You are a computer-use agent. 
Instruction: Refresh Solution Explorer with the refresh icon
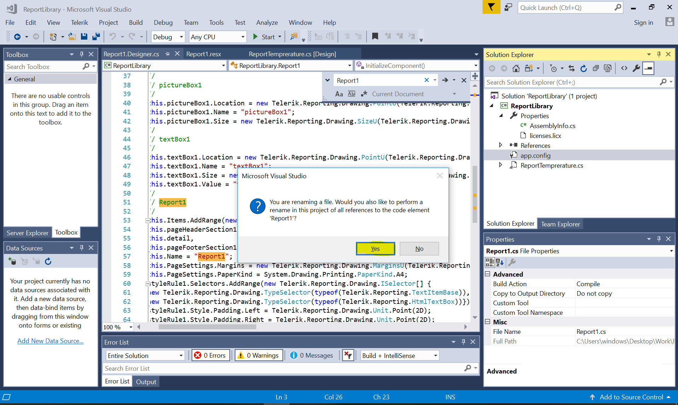[x=584, y=69]
